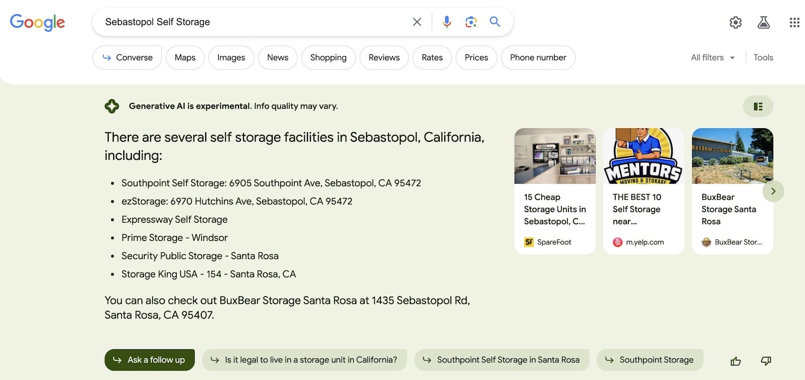Open Search Labs flask icon
Image resolution: width=805 pixels, height=380 pixels.
764,22
